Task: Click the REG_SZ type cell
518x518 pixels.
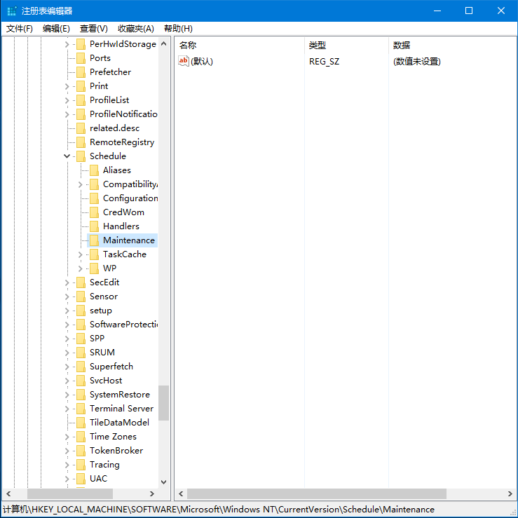Action: coord(324,62)
